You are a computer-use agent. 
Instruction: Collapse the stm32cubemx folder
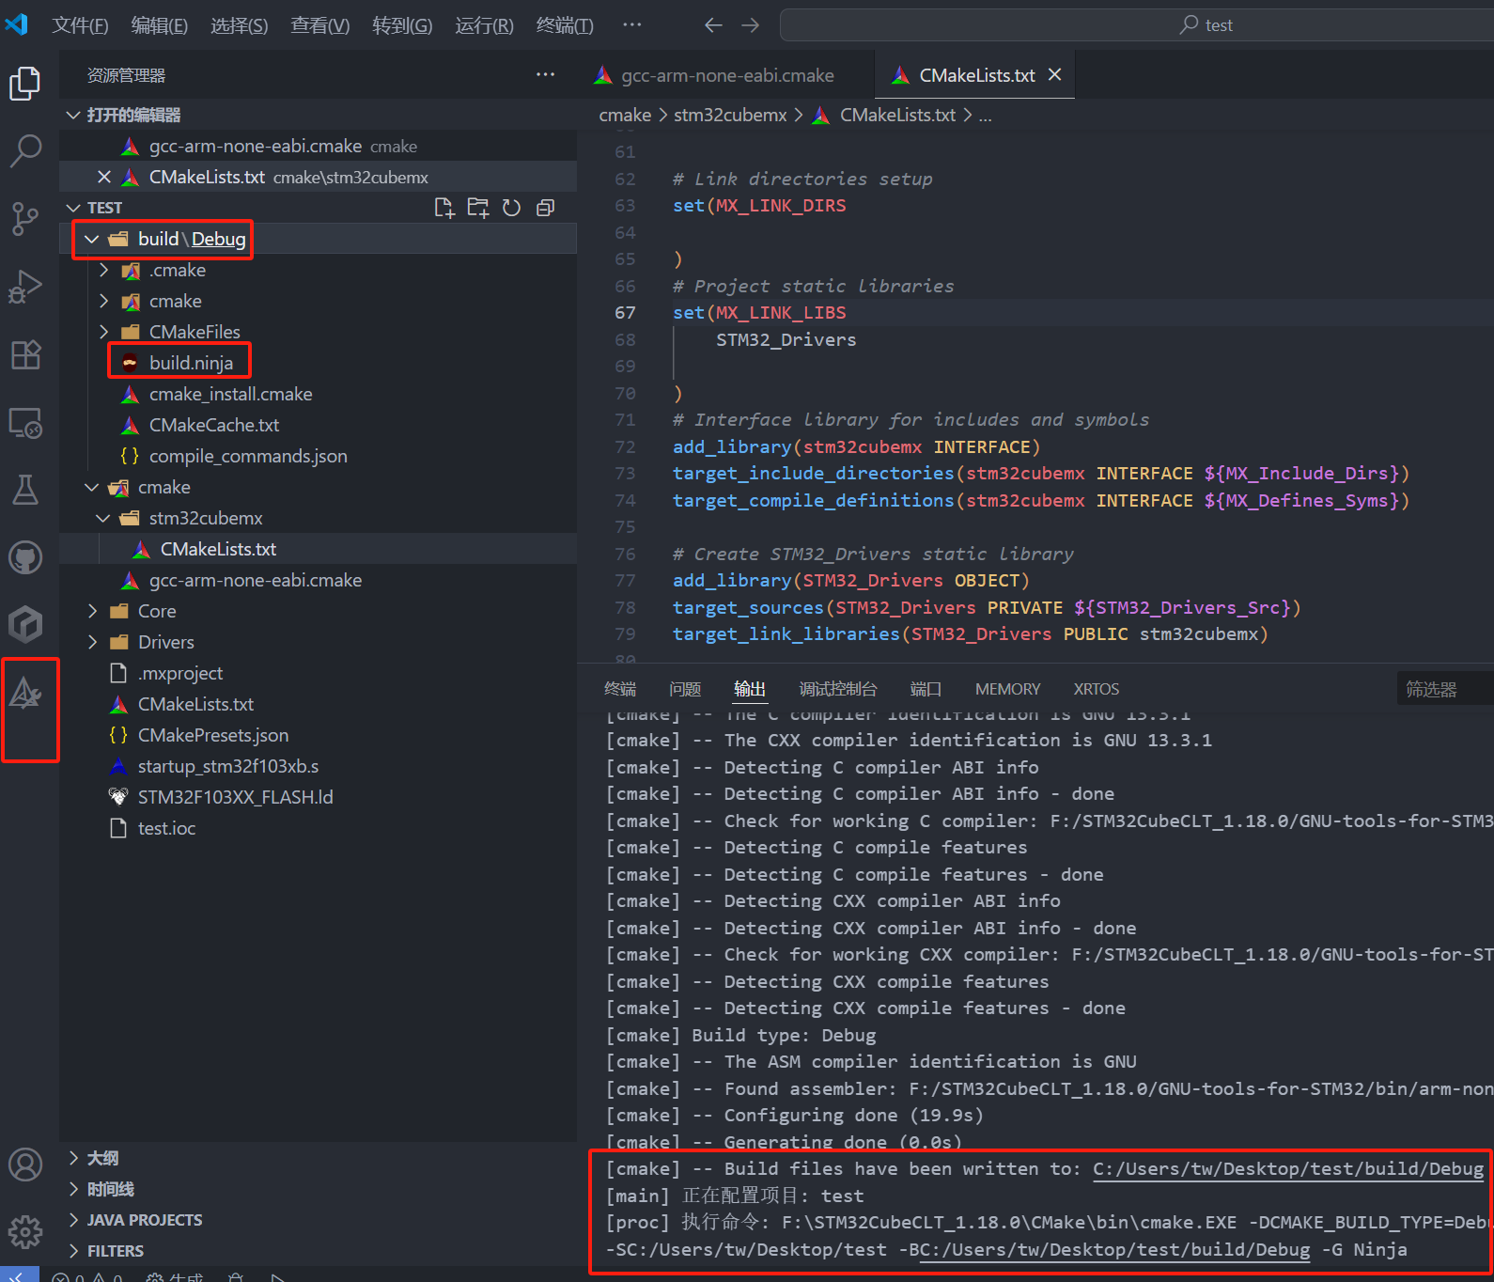[x=103, y=518]
